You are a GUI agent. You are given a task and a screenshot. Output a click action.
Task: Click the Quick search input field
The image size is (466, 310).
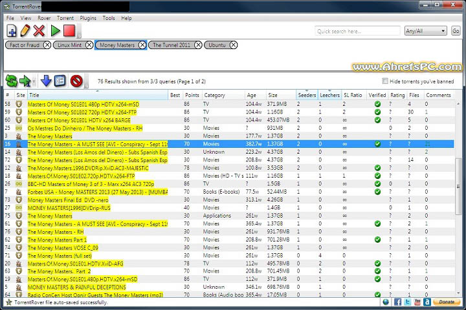357,31
